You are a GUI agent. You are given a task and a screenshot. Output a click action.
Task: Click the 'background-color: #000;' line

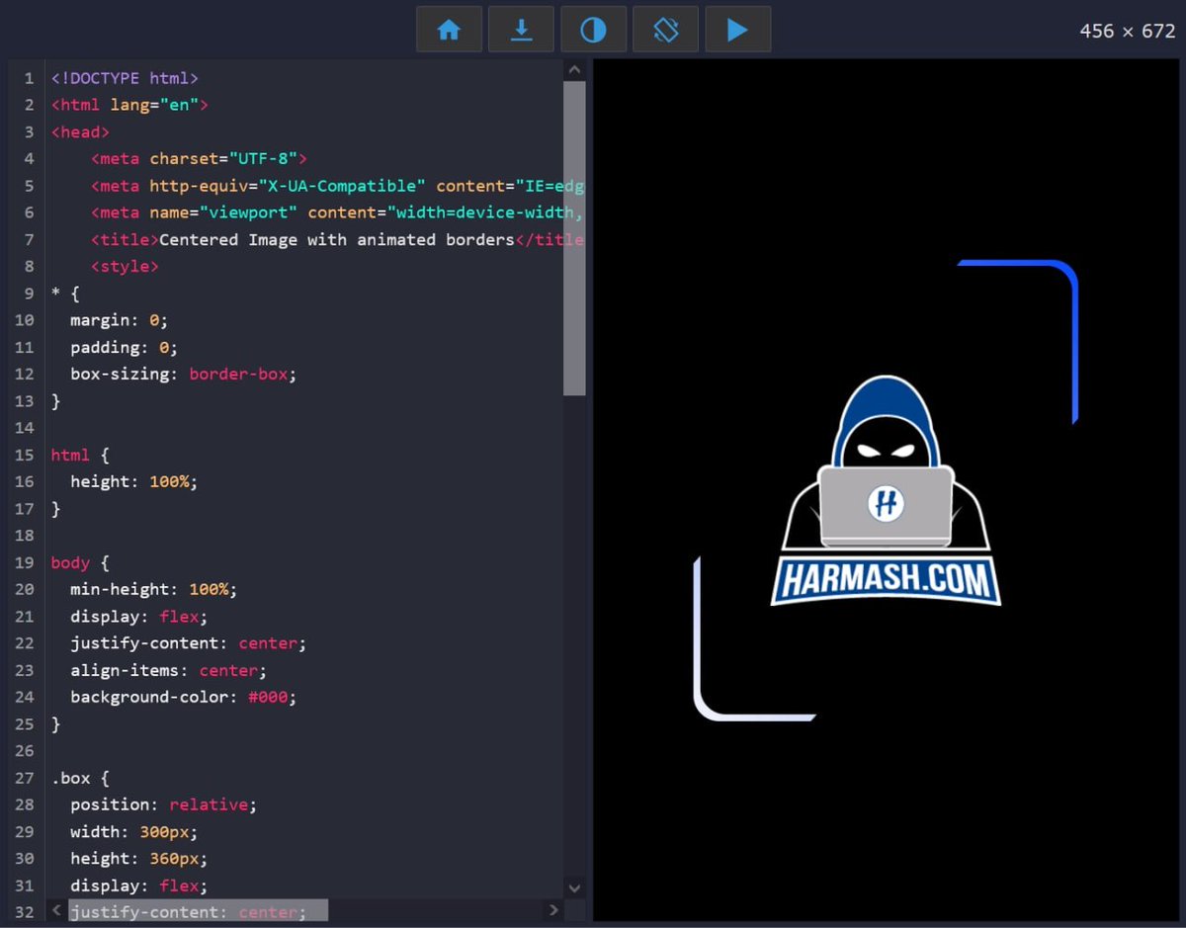coord(184,697)
